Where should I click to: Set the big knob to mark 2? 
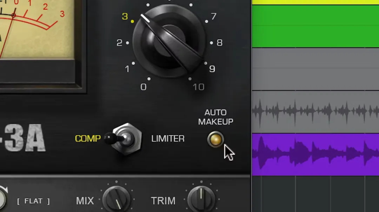119,43
